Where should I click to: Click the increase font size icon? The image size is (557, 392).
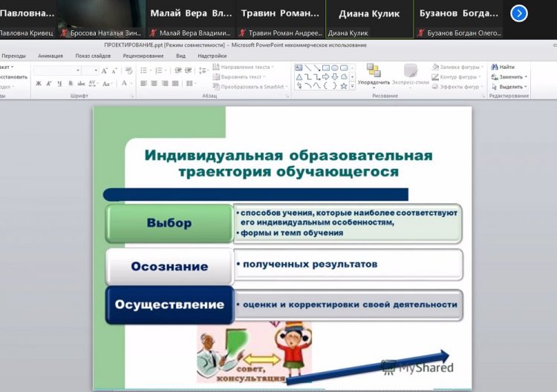coord(105,70)
